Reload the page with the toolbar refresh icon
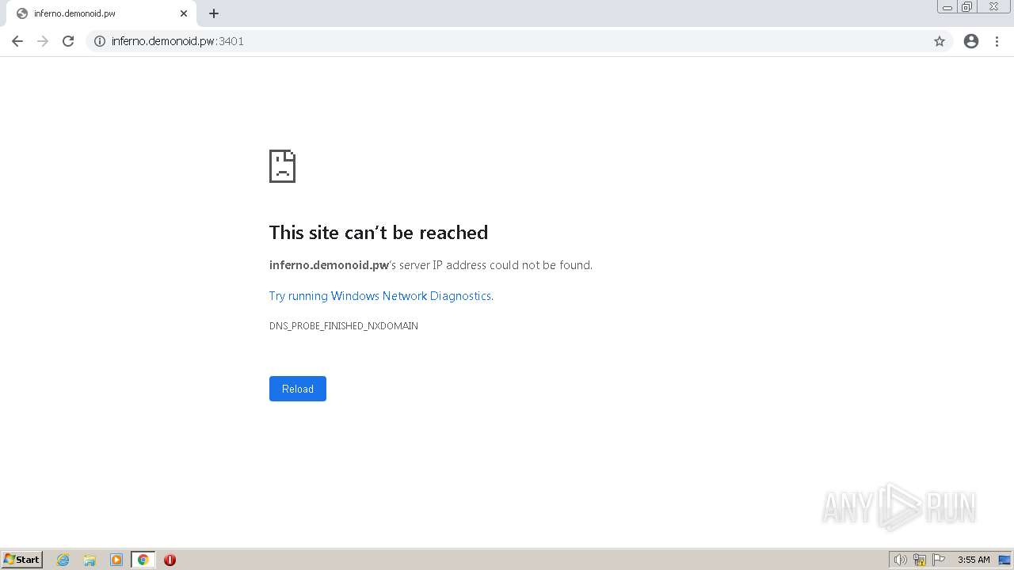The width and height of the screenshot is (1014, 570). 68,41
